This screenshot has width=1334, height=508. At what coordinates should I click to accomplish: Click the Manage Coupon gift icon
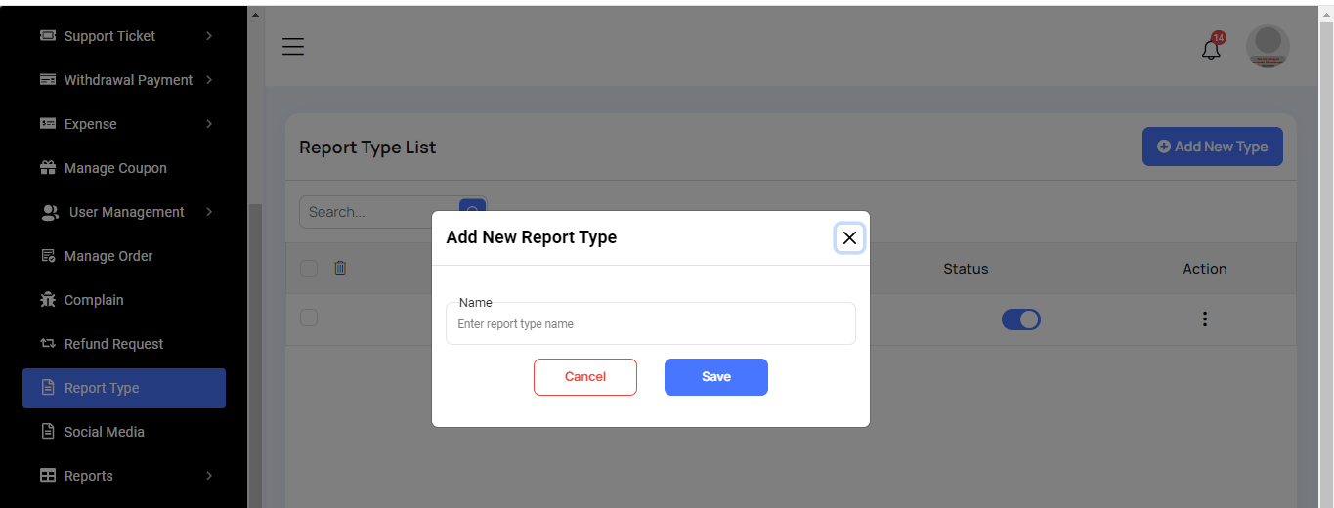coord(48,168)
